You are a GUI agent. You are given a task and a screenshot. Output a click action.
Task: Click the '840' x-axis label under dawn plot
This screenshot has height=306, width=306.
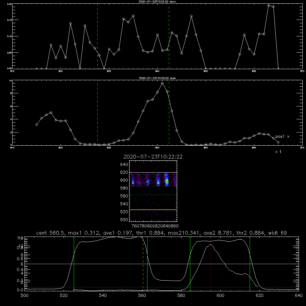coord(157,71)
